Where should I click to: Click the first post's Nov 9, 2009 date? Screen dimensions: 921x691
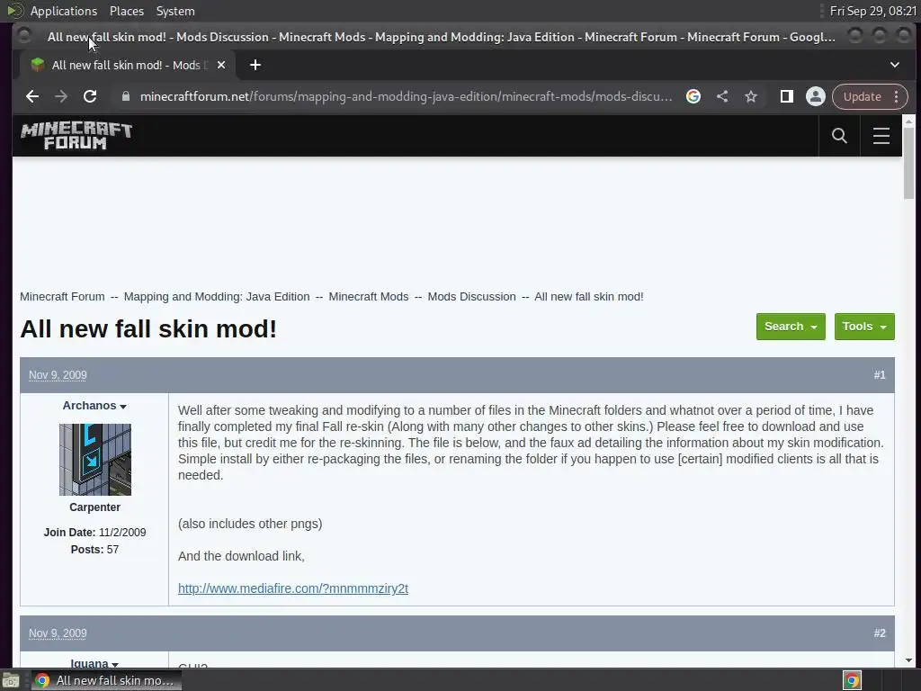58,375
